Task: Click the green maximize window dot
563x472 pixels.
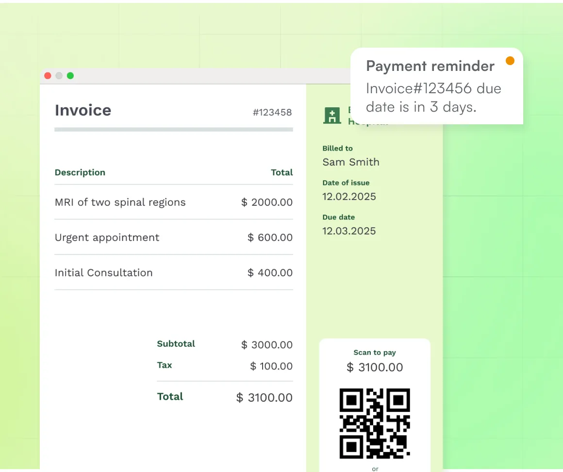Action: click(70, 76)
